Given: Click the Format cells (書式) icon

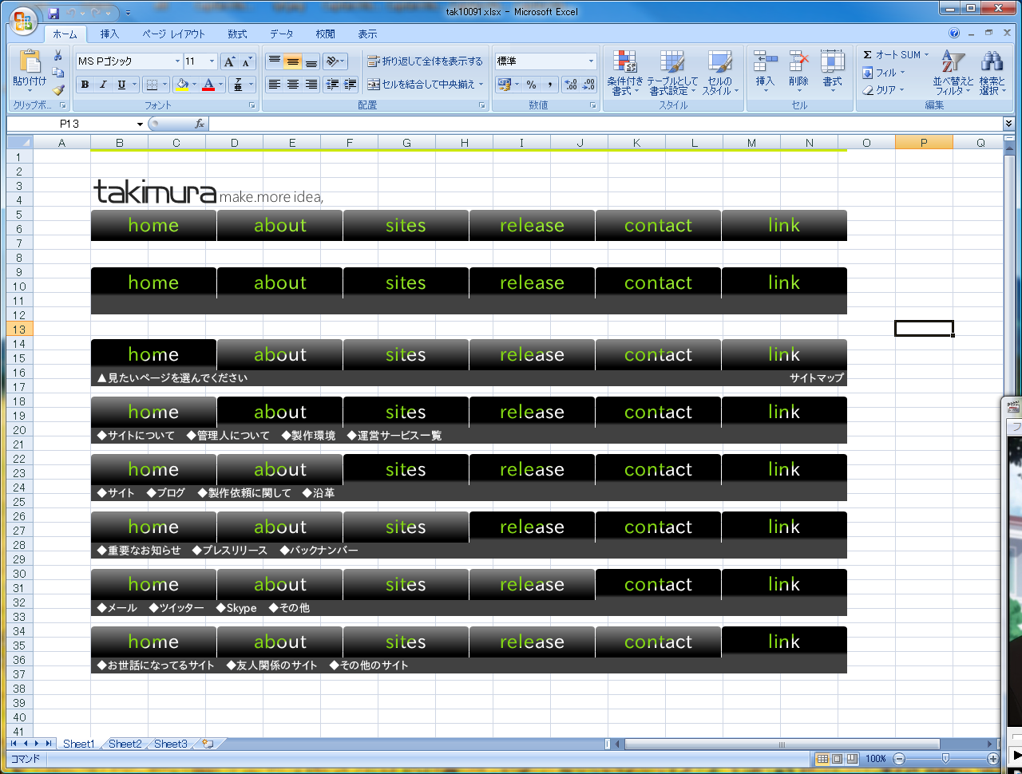Looking at the screenshot, I should pos(832,62).
